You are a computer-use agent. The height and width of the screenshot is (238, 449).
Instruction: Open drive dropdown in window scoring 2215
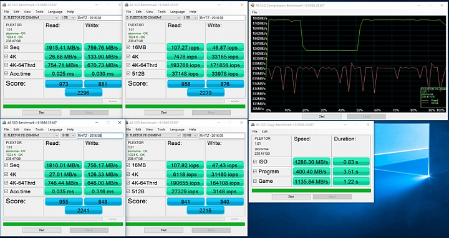(153, 135)
